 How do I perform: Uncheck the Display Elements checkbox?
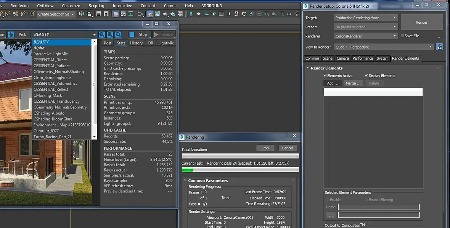[x=366, y=76]
